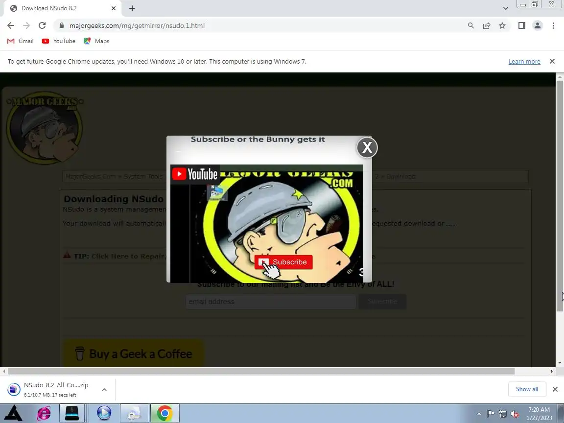Open Chrome three-dot menu
Image resolution: width=564 pixels, height=423 pixels.
point(553,25)
